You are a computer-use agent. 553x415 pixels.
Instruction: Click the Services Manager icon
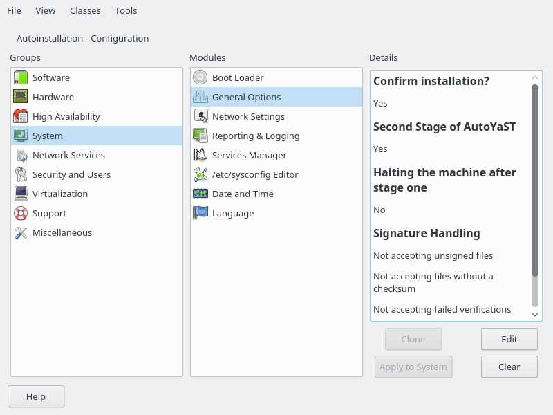[x=200, y=155]
